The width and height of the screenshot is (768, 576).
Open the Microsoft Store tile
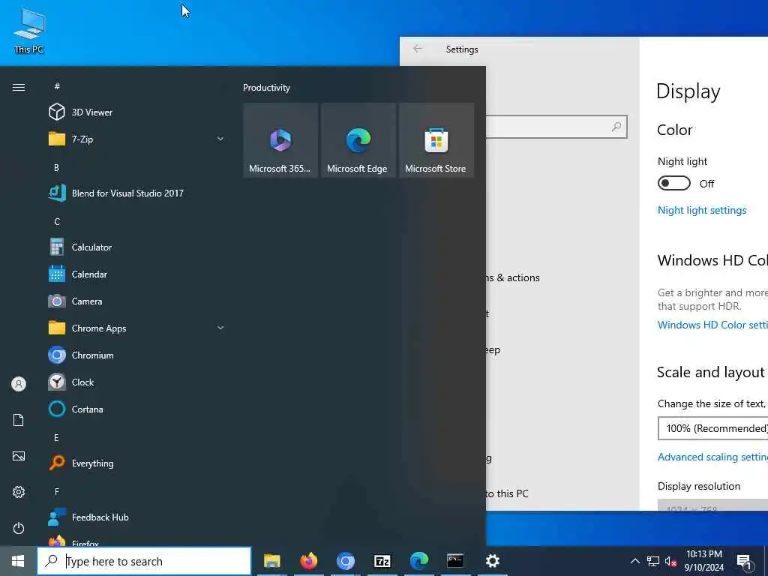pyautogui.click(x=436, y=140)
